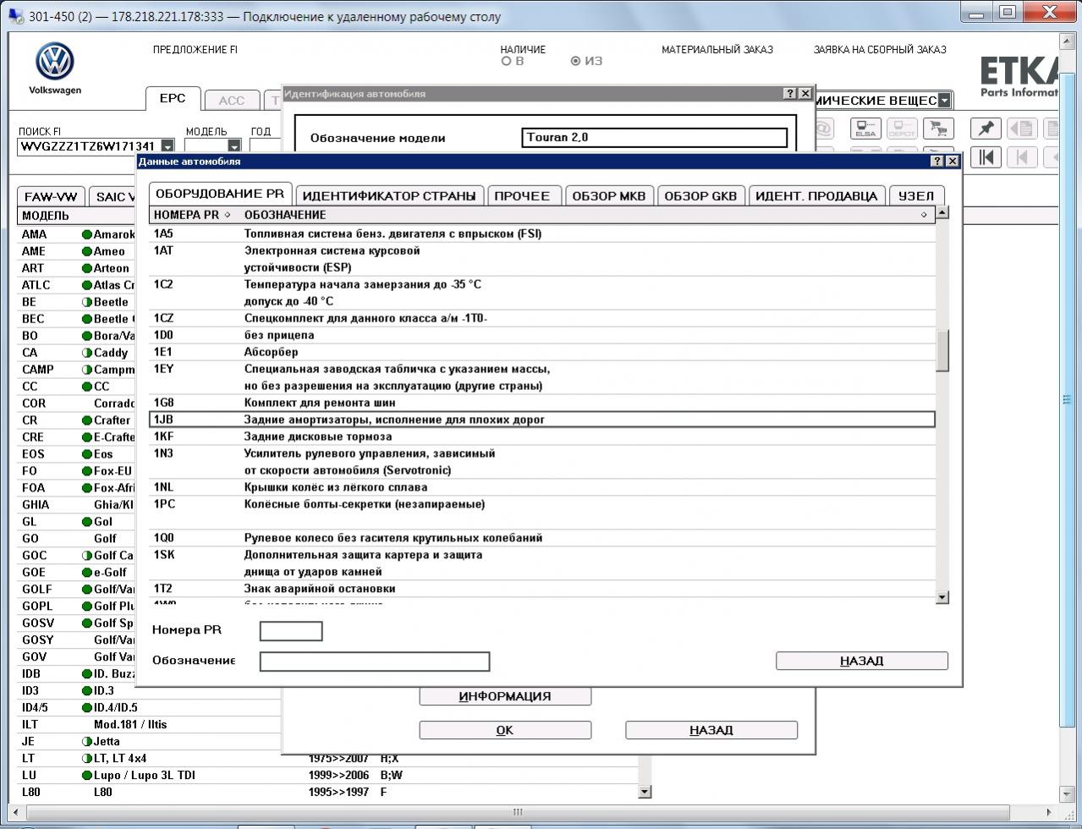1082x829 pixels.
Task: Click the Touran 2,0 model designation field
Action: [655, 137]
